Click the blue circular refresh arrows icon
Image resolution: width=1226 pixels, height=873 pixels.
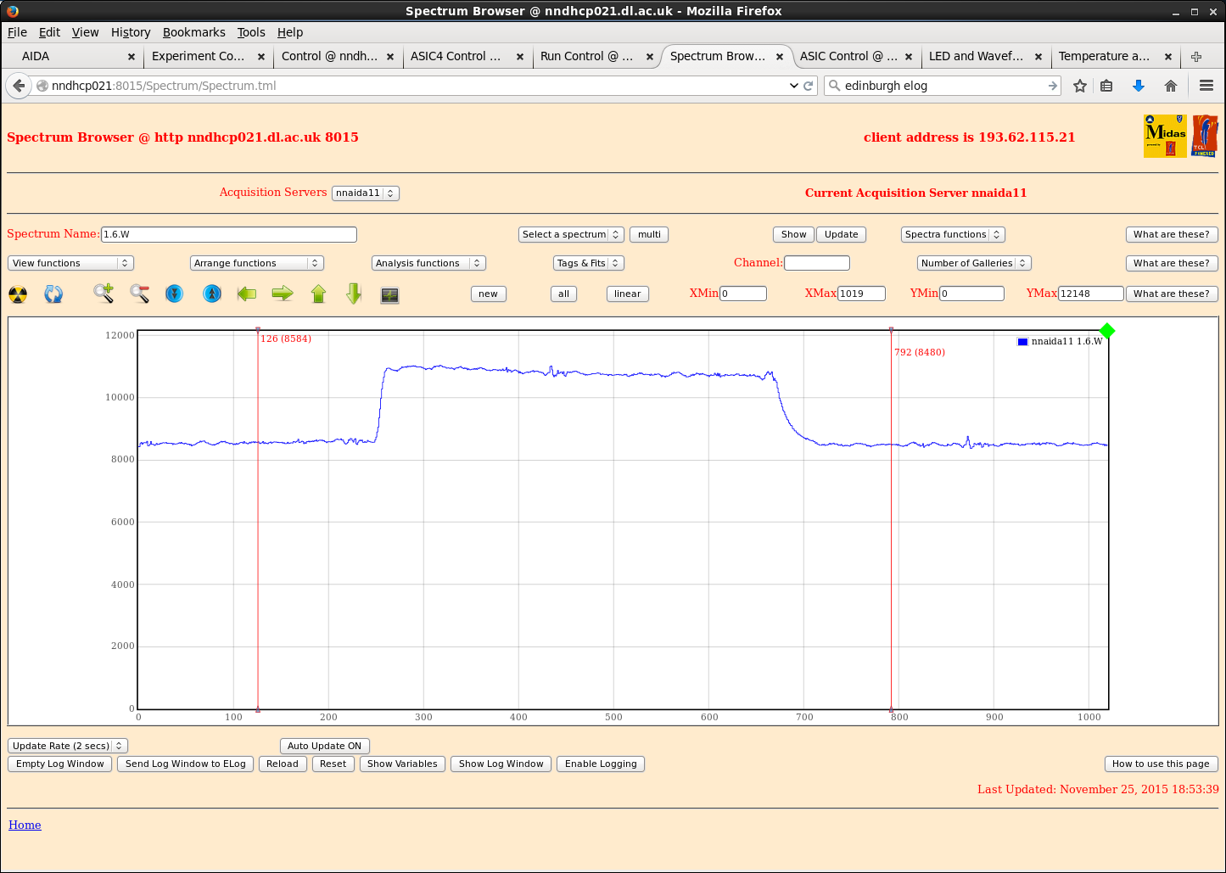pos(53,294)
